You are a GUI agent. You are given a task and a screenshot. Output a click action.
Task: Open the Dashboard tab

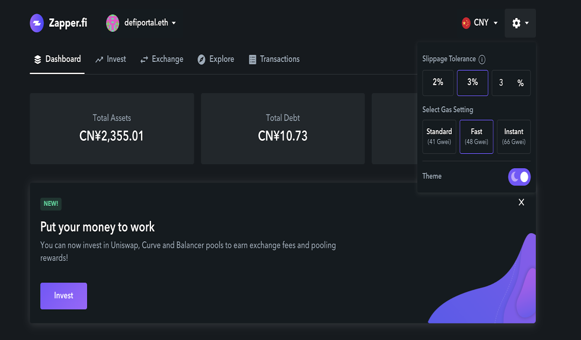[x=57, y=60]
